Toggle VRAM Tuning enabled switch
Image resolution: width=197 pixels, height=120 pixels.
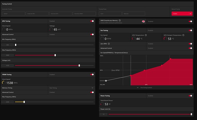pyautogui.click(x=92, y=75)
